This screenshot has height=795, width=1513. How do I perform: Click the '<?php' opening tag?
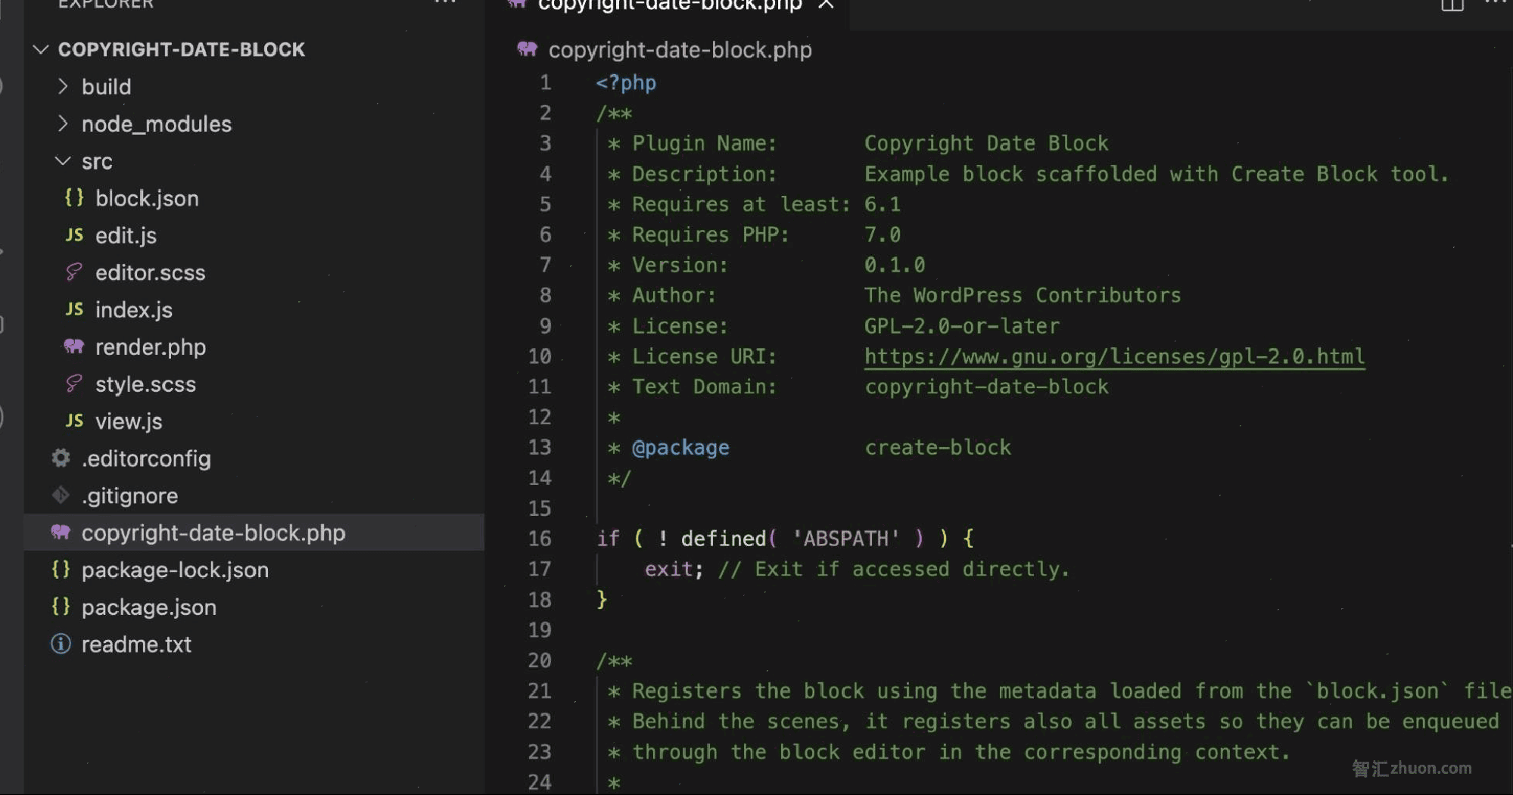click(626, 82)
